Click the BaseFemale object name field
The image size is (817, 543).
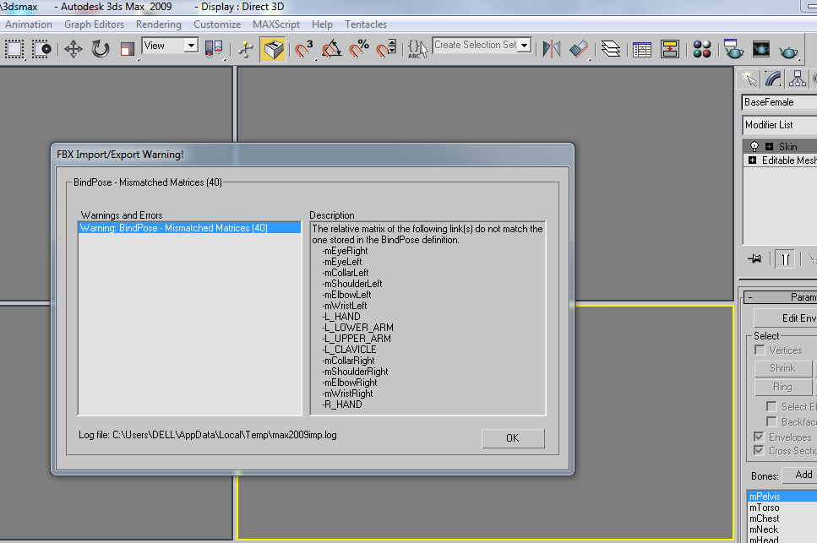pyautogui.click(x=779, y=102)
